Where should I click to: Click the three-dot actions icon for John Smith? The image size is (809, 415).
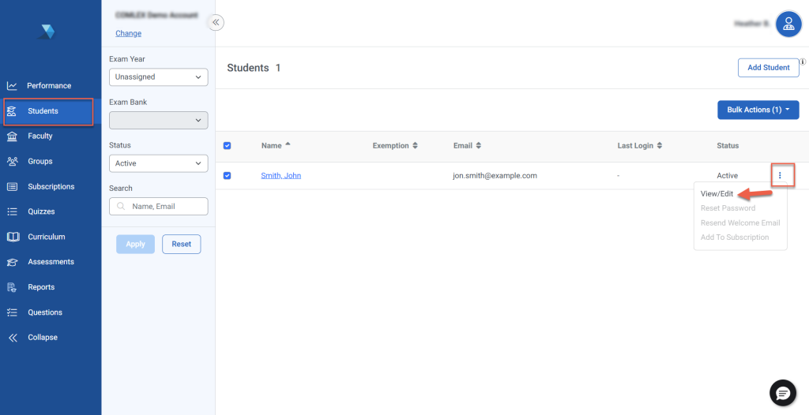pos(780,175)
